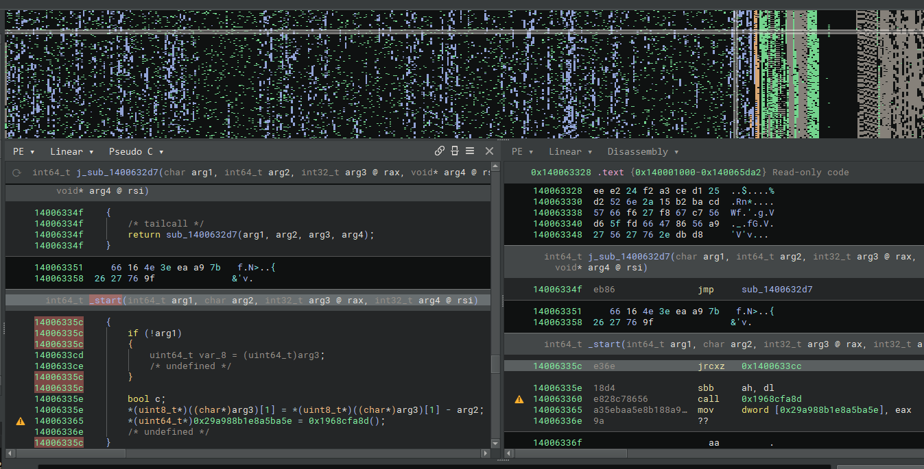The height and width of the screenshot is (469, 924).
Task: Open the PE dropdown in the left pane
Action: point(23,151)
